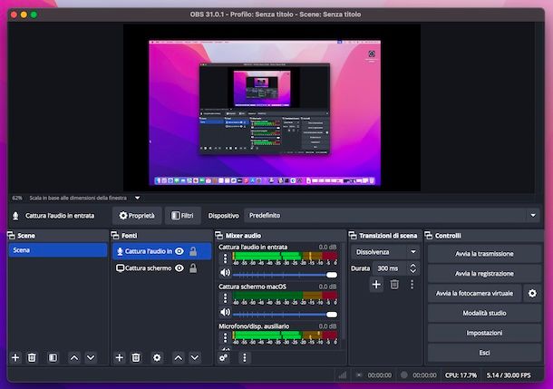The image size is (553, 389).
Task: Click the Durata 300 ms field
Action: (391, 268)
